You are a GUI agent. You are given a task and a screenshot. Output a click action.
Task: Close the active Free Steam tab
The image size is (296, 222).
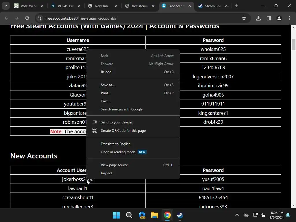click(x=190, y=6)
